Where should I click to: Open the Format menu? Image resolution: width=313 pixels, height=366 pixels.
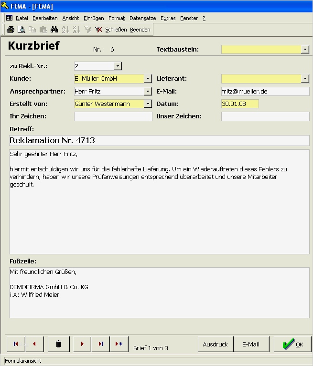click(117, 18)
